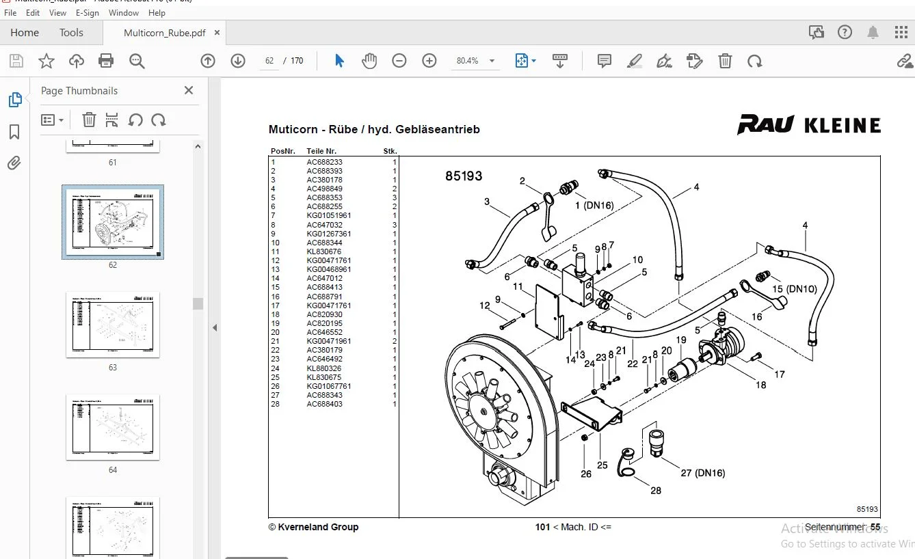Screen dimensions: 915x559
Task: Click the thumbnails panel scrollbar handle
Action: (198, 303)
